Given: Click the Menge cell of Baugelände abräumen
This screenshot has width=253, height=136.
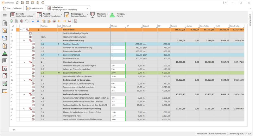Looking at the screenshot, I should pos(118,73).
